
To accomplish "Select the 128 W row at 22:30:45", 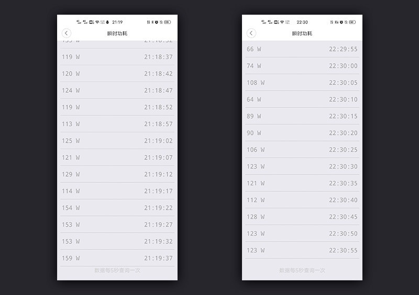I will [x=302, y=216].
